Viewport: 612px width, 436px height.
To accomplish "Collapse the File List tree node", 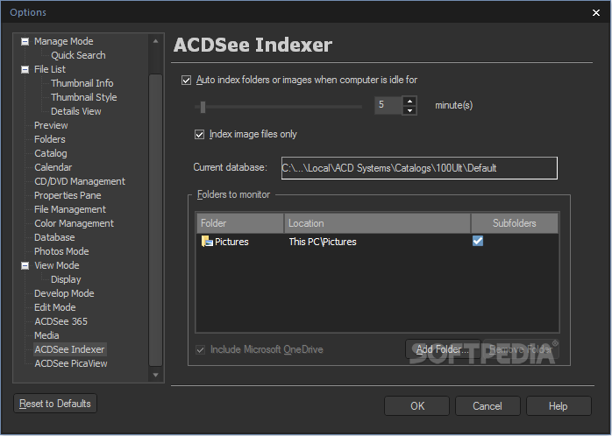I will (25, 69).
